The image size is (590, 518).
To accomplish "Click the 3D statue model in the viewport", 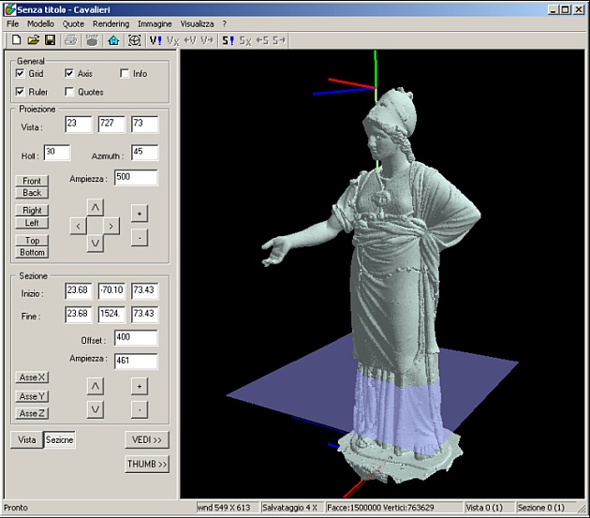I will [x=395, y=286].
